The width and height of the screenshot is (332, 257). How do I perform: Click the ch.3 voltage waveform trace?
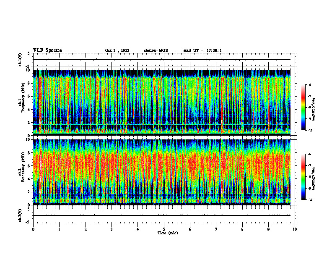pyautogui.click(x=162, y=215)
